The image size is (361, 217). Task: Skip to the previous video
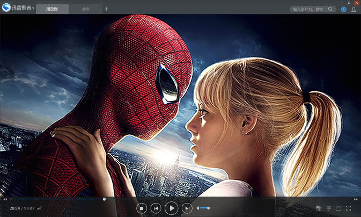coord(156,208)
